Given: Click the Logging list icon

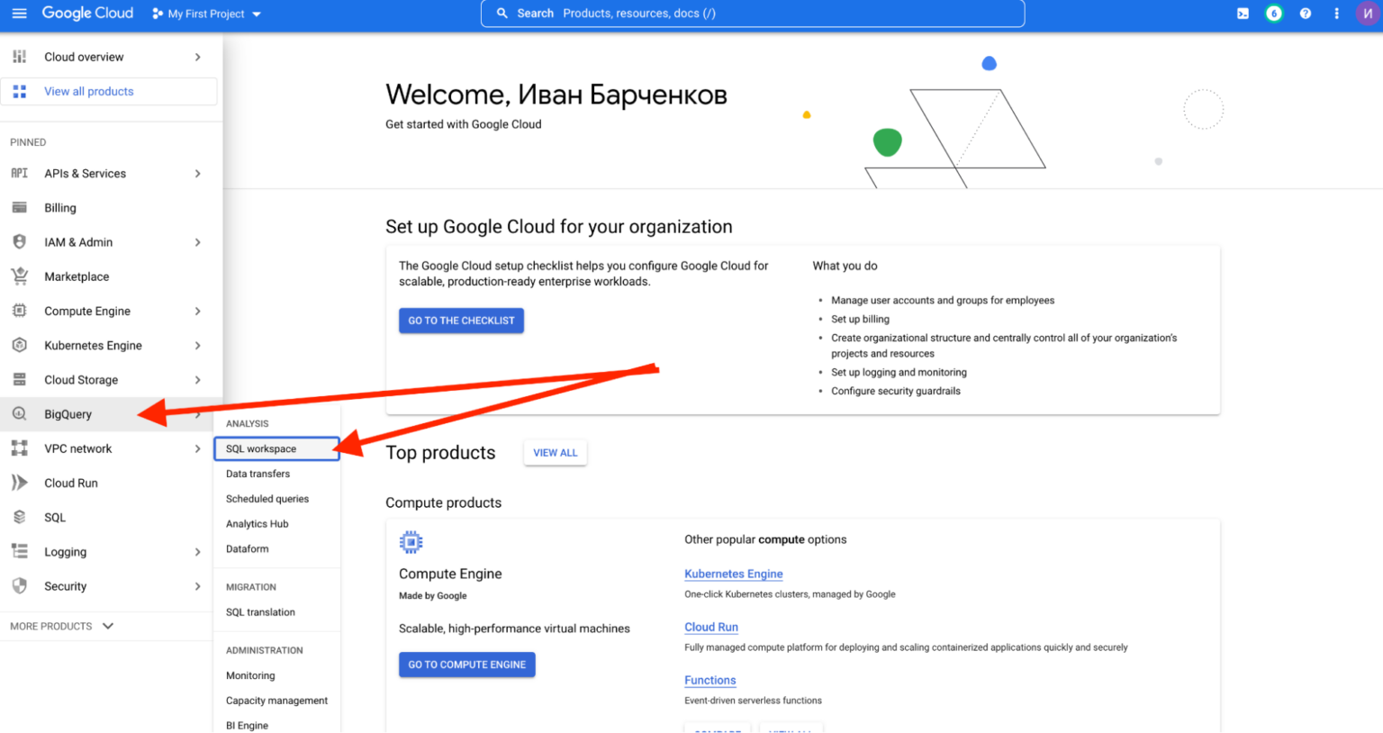Looking at the screenshot, I should coord(19,551).
